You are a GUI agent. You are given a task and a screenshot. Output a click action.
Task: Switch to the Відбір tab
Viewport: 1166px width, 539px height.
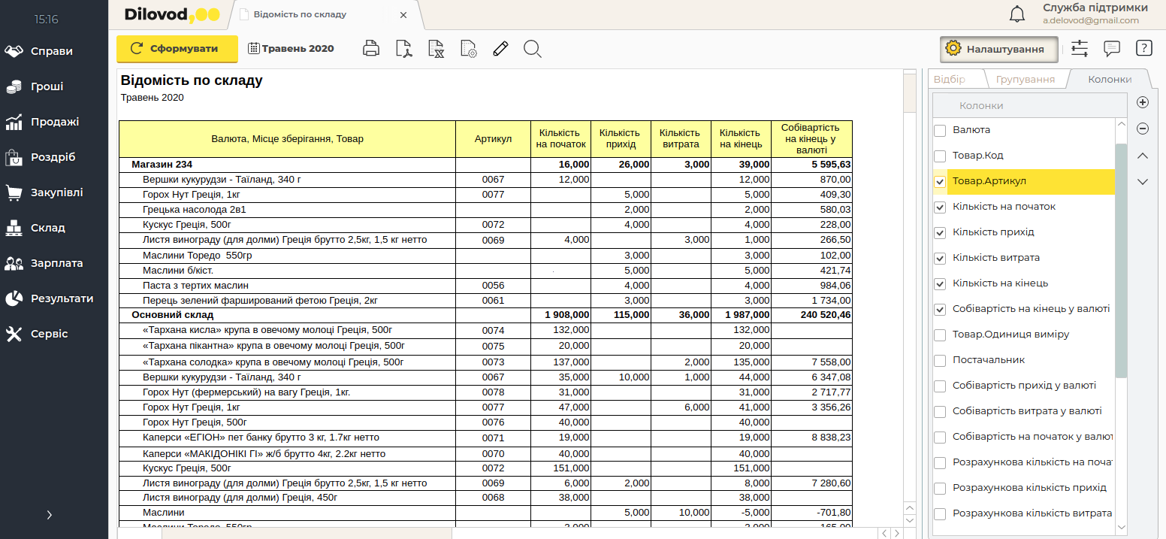click(948, 79)
